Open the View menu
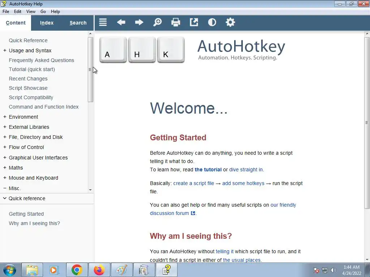Screen dimensions: 370x277 point(31,11)
